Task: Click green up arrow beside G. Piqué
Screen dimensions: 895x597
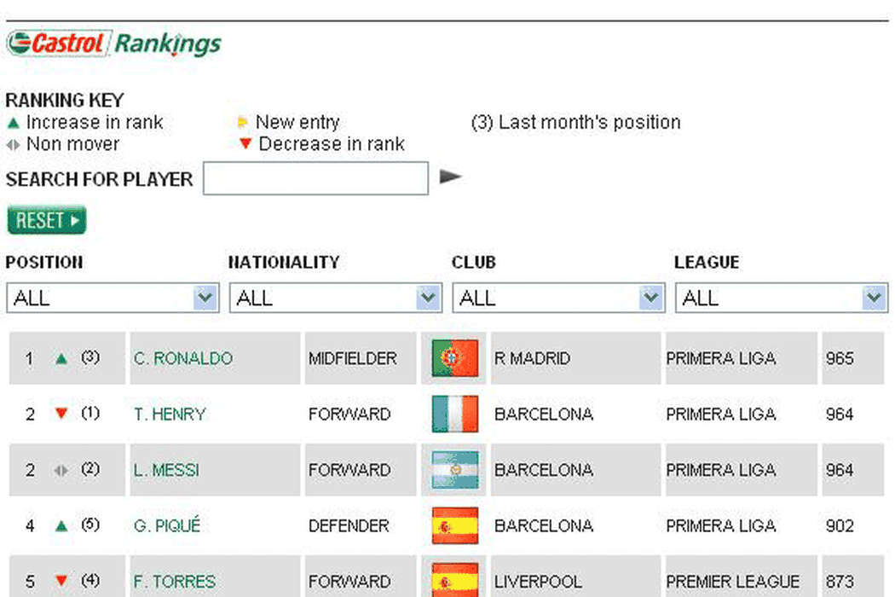Action: [x=61, y=527]
